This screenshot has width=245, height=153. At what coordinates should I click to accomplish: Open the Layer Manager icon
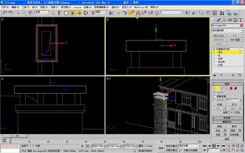201,13
